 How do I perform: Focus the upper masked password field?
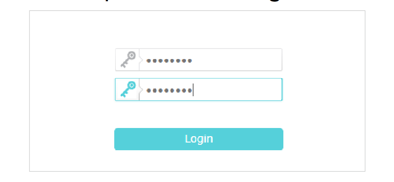tap(199, 60)
